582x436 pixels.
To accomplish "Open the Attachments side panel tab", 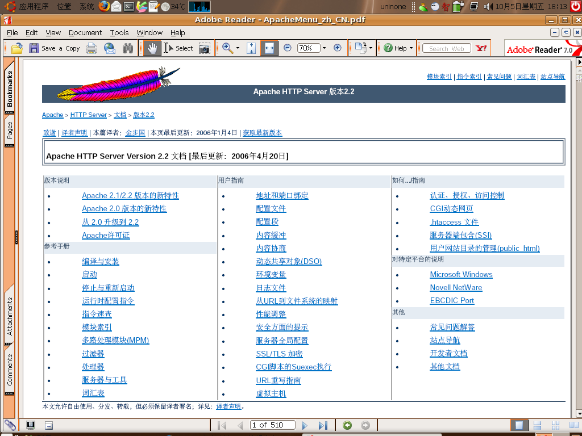I will [10, 315].
